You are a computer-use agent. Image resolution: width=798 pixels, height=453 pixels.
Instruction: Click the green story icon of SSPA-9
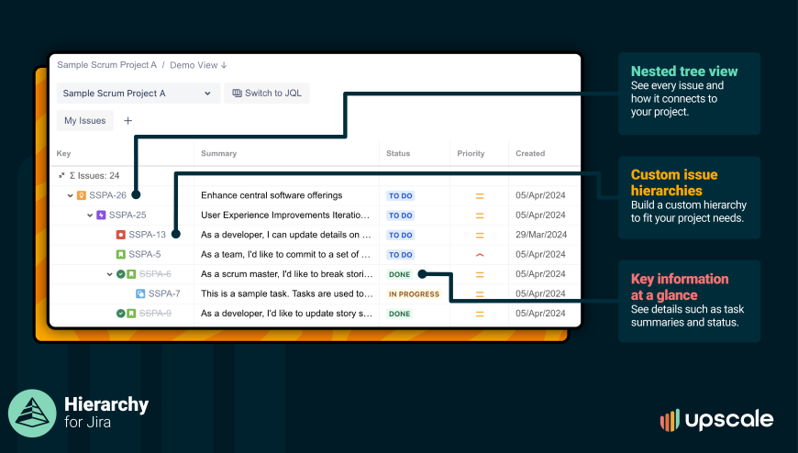tap(131, 314)
